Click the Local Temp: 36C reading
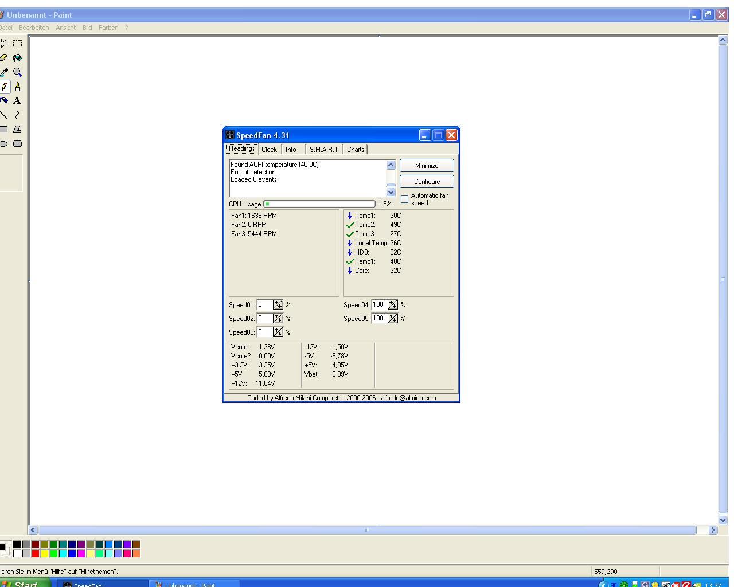 (x=374, y=243)
